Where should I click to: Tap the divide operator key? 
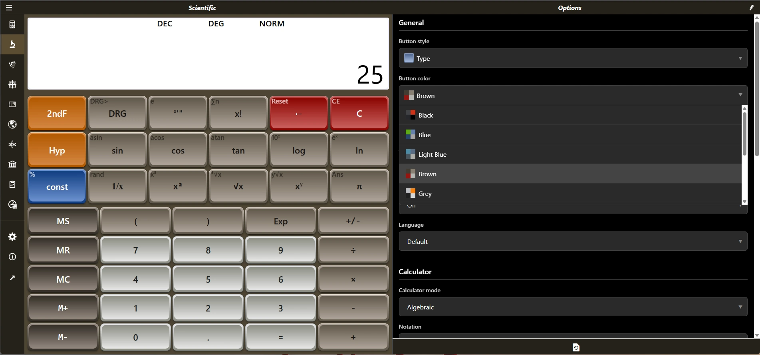[x=353, y=250]
